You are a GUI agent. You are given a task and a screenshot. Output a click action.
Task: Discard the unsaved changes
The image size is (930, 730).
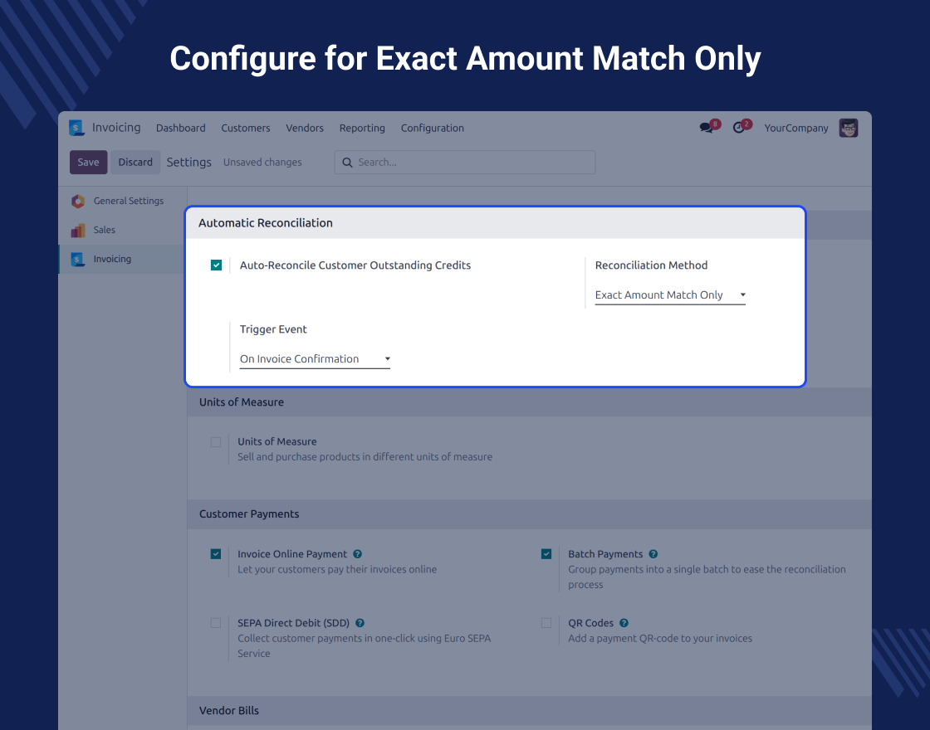(x=135, y=163)
